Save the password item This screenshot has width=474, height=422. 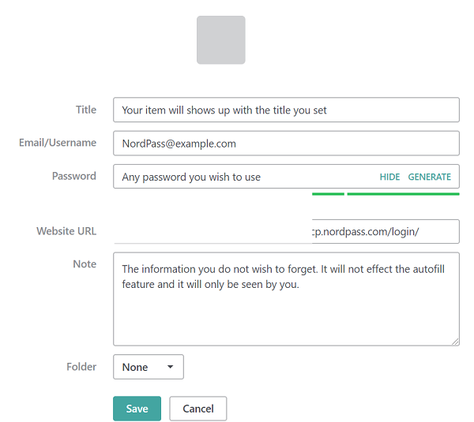(x=137, y=409)
